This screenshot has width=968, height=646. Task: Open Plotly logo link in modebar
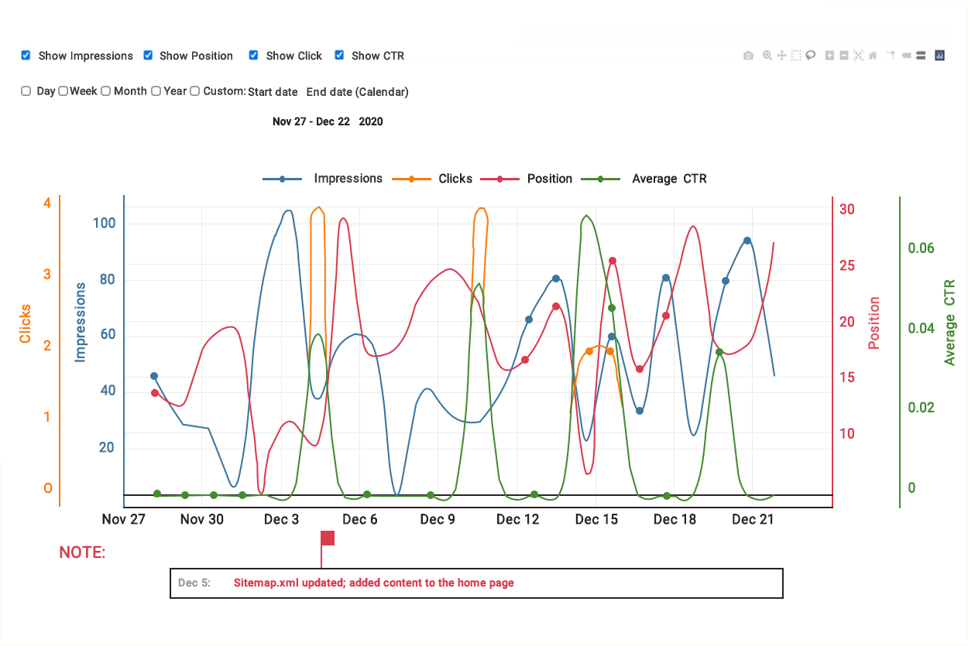pos(939,56)
